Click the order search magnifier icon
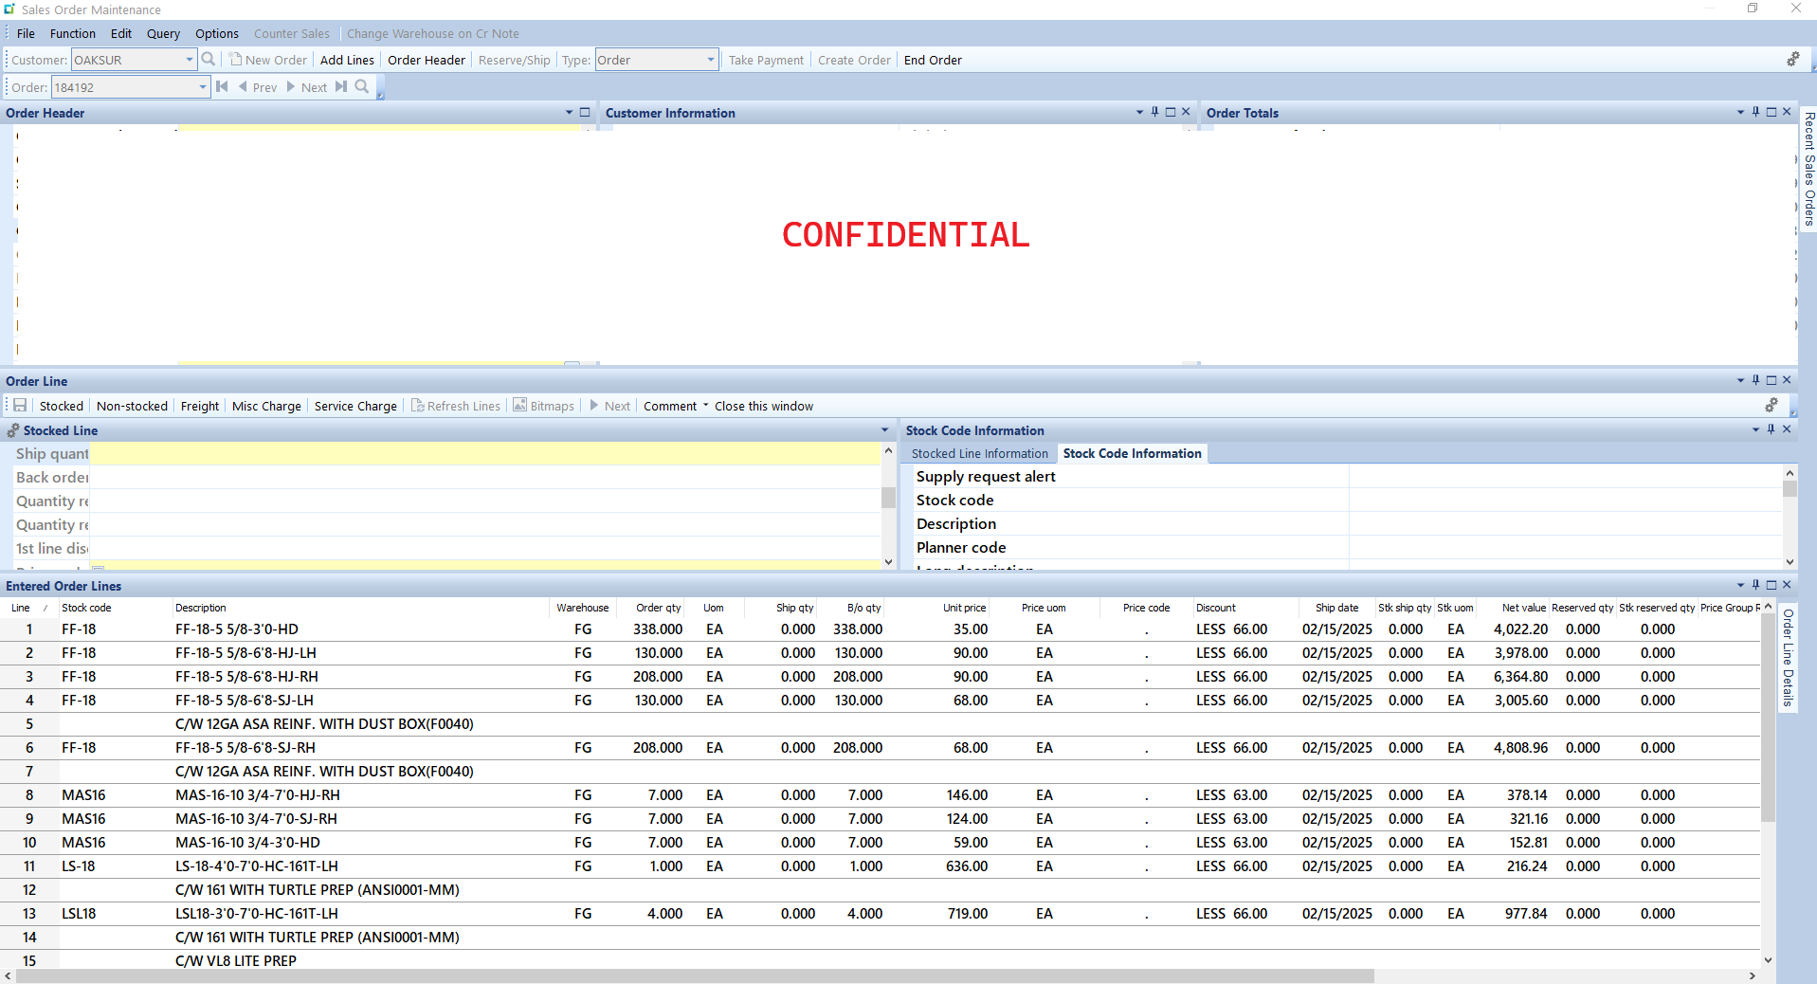 [x=362, y=87]
